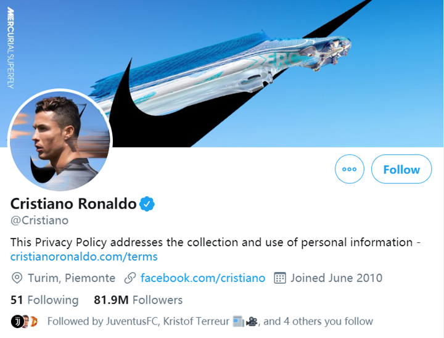View the 51 Following list
This screenshot has width=444, height=338.
point(44,300)
